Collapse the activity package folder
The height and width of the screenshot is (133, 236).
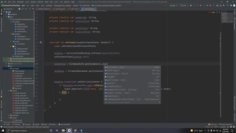pos(11,22)
